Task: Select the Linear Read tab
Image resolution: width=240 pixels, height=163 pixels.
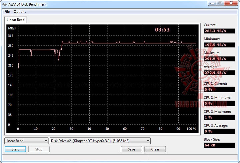Action: pyautogui.click(x=16, y=20)
